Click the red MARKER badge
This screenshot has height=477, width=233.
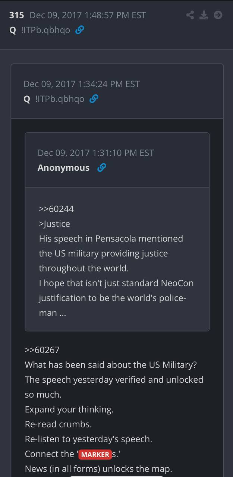(95, 455)
